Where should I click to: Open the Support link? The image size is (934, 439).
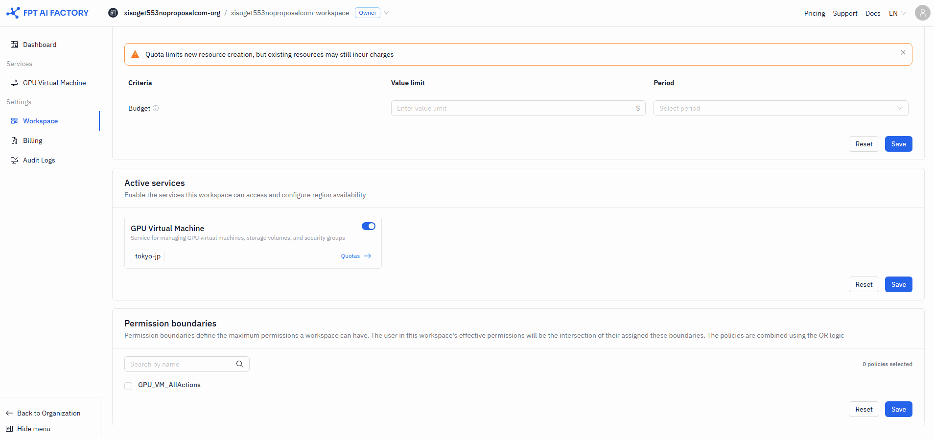pyautogui.click(x=845, y=13)
